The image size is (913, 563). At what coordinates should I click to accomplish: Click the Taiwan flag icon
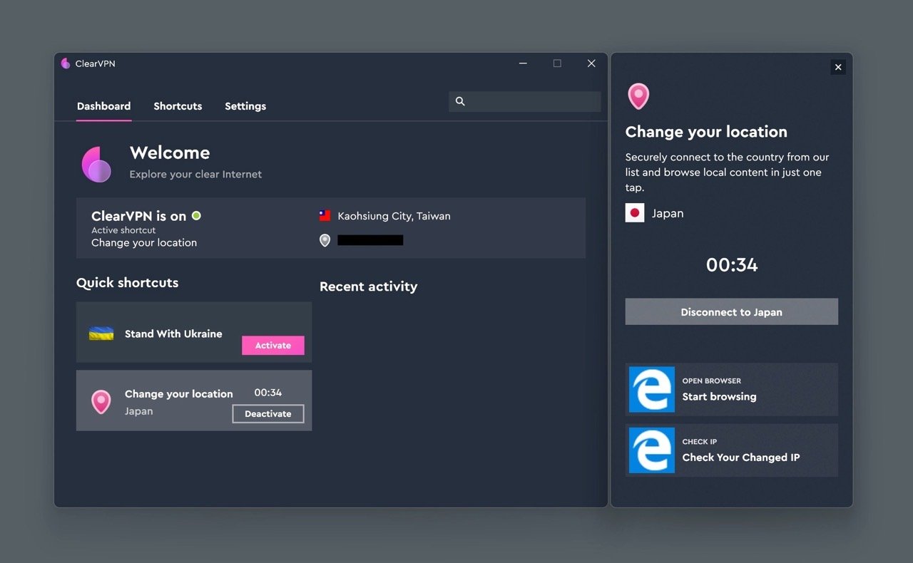[x=325, y=215]
